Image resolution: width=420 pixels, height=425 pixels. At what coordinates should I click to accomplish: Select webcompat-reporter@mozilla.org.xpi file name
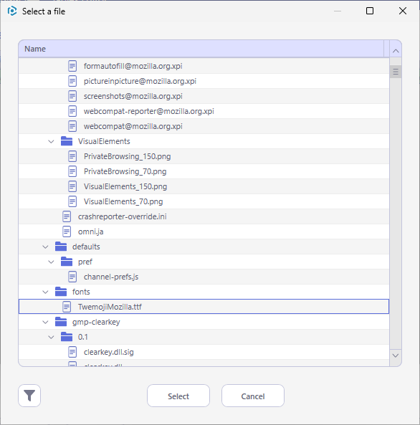pos(149,111)
